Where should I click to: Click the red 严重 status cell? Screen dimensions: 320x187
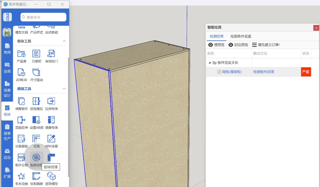306,72
